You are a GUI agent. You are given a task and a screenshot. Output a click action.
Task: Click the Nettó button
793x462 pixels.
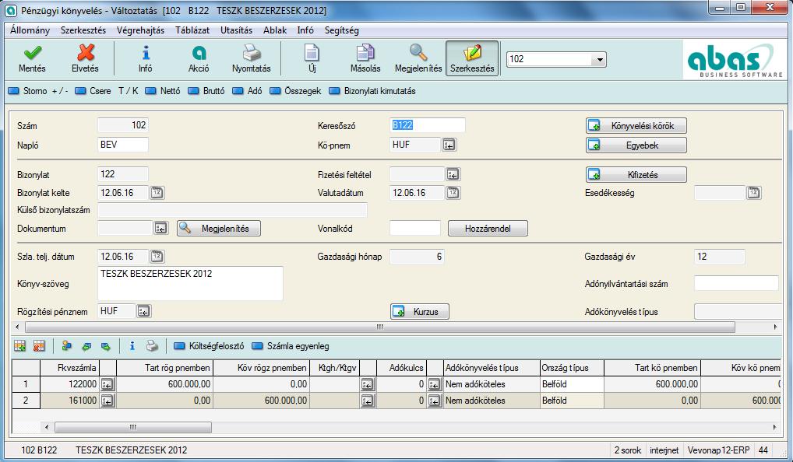click(x=163, y=91)
